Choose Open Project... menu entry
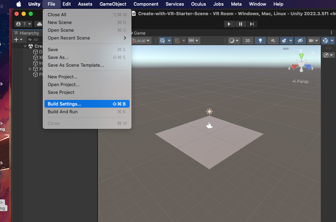Viewport: 336px width, 222px height. 87,85
